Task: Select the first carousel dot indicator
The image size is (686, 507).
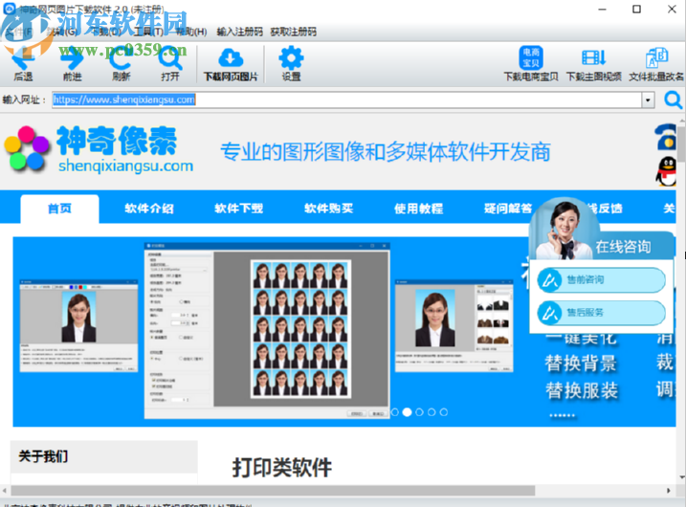Action: tap(394, 412)
